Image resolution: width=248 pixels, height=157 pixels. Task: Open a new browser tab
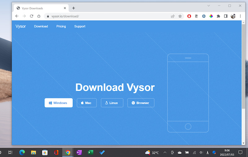click(73, 8)
